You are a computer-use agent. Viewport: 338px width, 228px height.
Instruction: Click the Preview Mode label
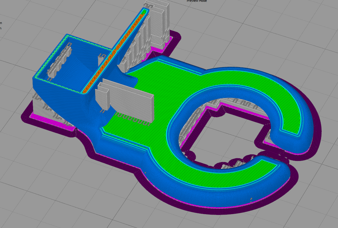[197, 1]
